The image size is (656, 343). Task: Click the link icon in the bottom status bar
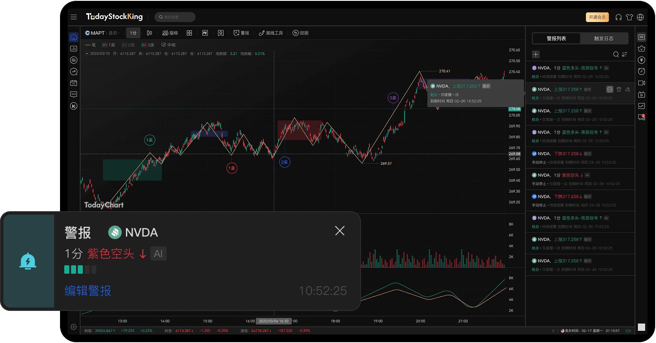(x=628, y=331)
